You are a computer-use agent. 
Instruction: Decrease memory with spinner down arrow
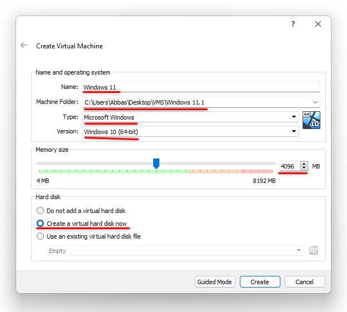tap(304, 168)
